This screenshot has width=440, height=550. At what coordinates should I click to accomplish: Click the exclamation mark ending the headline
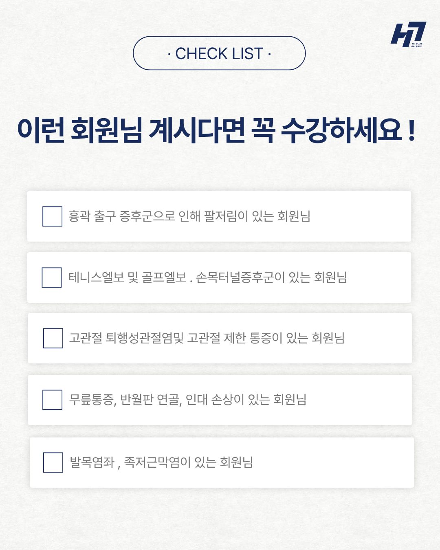pos(411,131)
